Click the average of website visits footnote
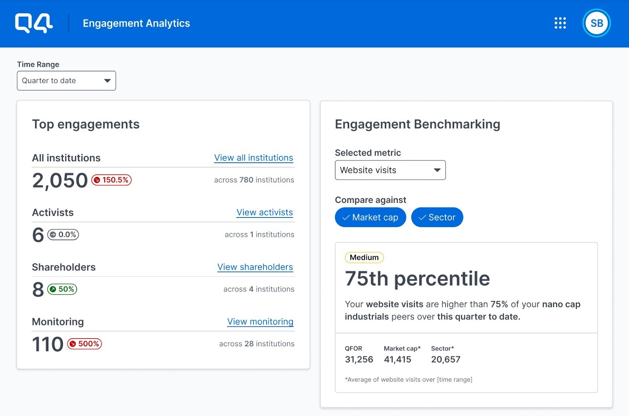 tap(408, 379)
